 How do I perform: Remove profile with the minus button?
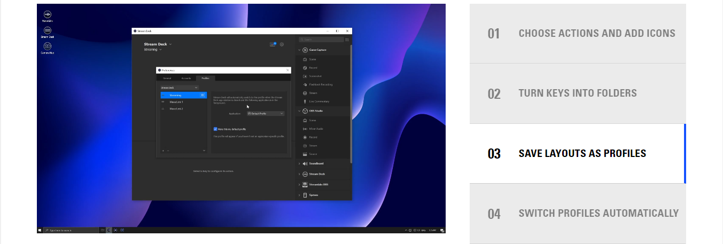coord(168,151)
